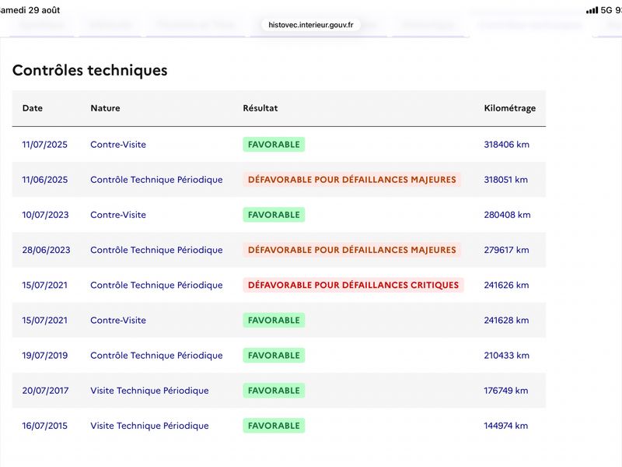Click the 144974 km mileage value
This screenshot has width=622, height=467.
[x=506, y=426]
